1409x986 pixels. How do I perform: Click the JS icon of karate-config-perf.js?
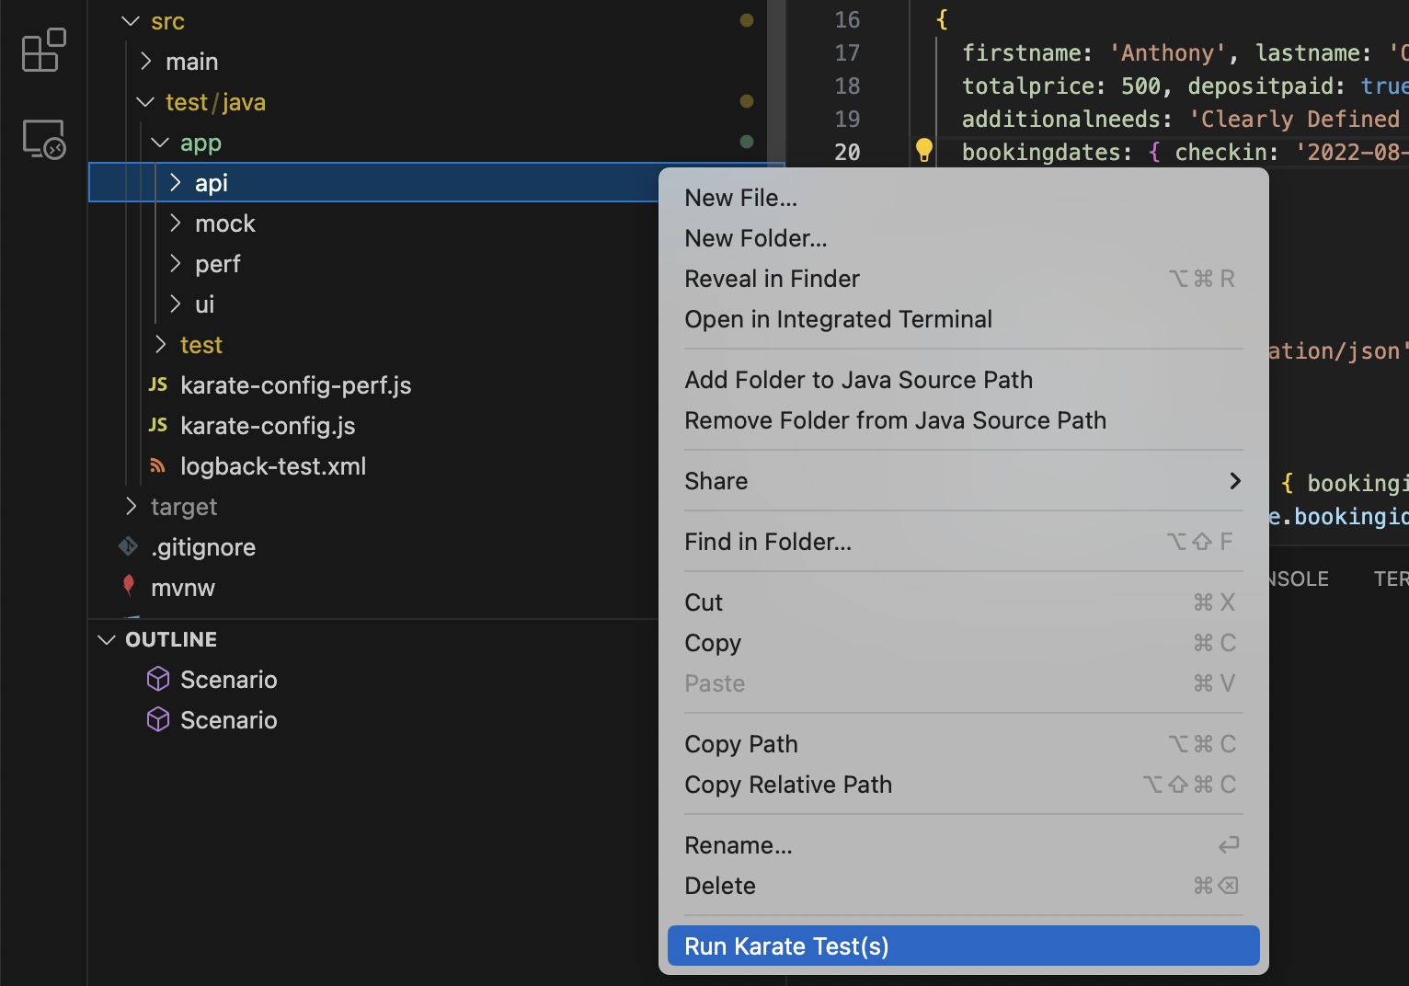point(158,384)
